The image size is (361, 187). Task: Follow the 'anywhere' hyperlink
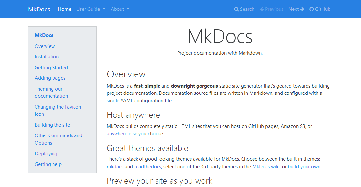tap(117, 134)
